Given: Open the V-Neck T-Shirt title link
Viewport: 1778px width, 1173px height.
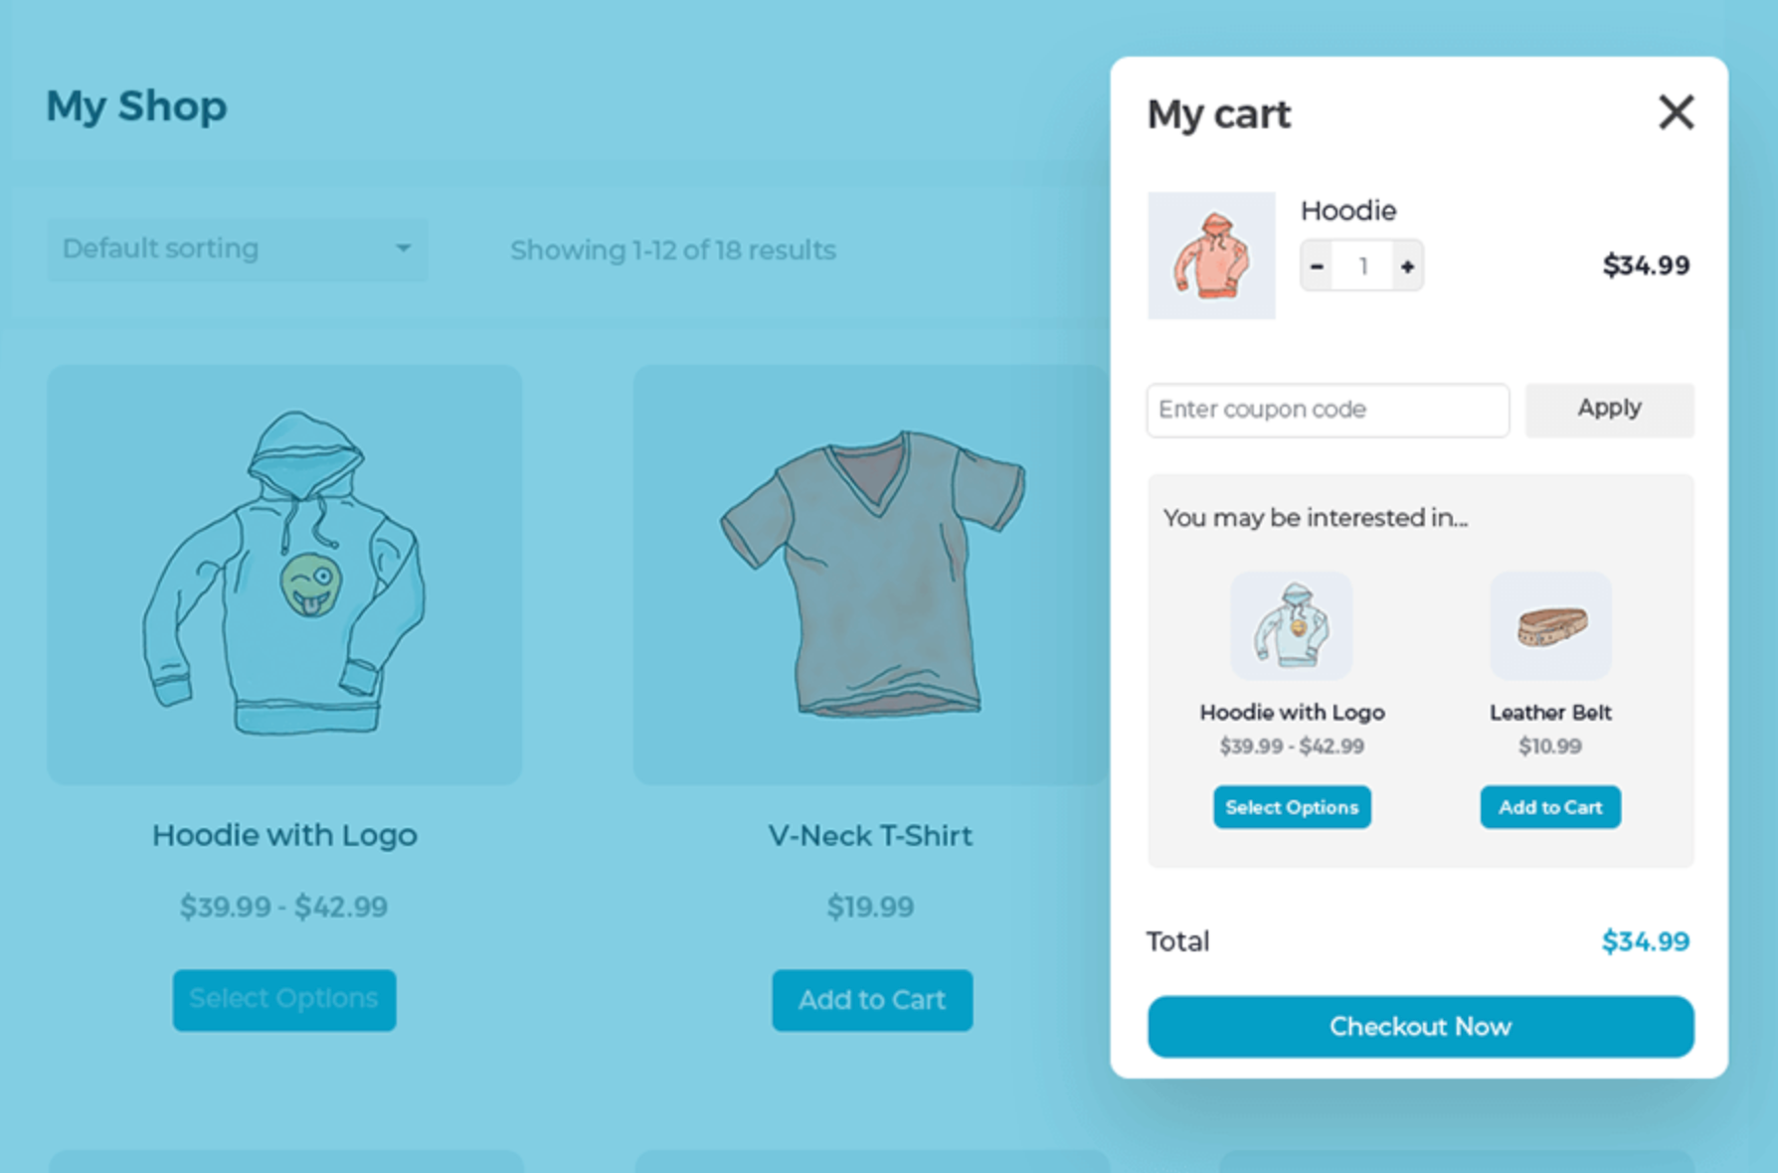Looking at the screenshot, I should point(870,836).
